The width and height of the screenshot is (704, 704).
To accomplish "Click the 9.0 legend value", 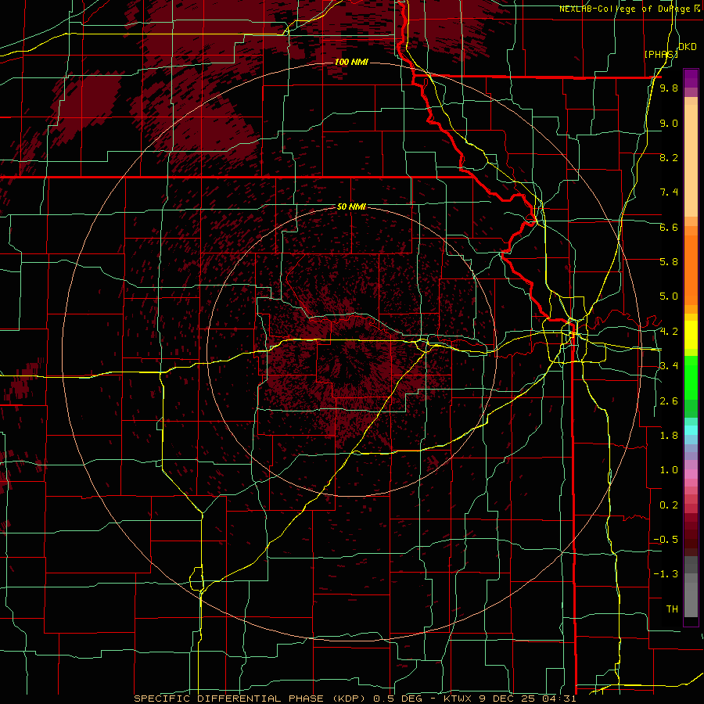I will click(x=669, y=123).
